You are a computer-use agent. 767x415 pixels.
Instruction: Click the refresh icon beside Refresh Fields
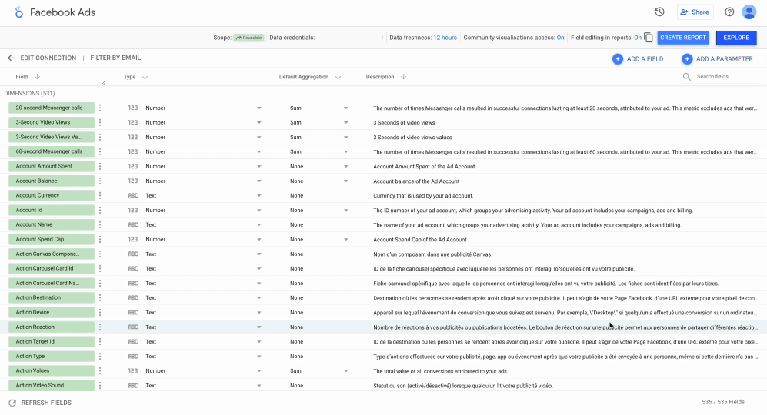[x=12, y=403]
